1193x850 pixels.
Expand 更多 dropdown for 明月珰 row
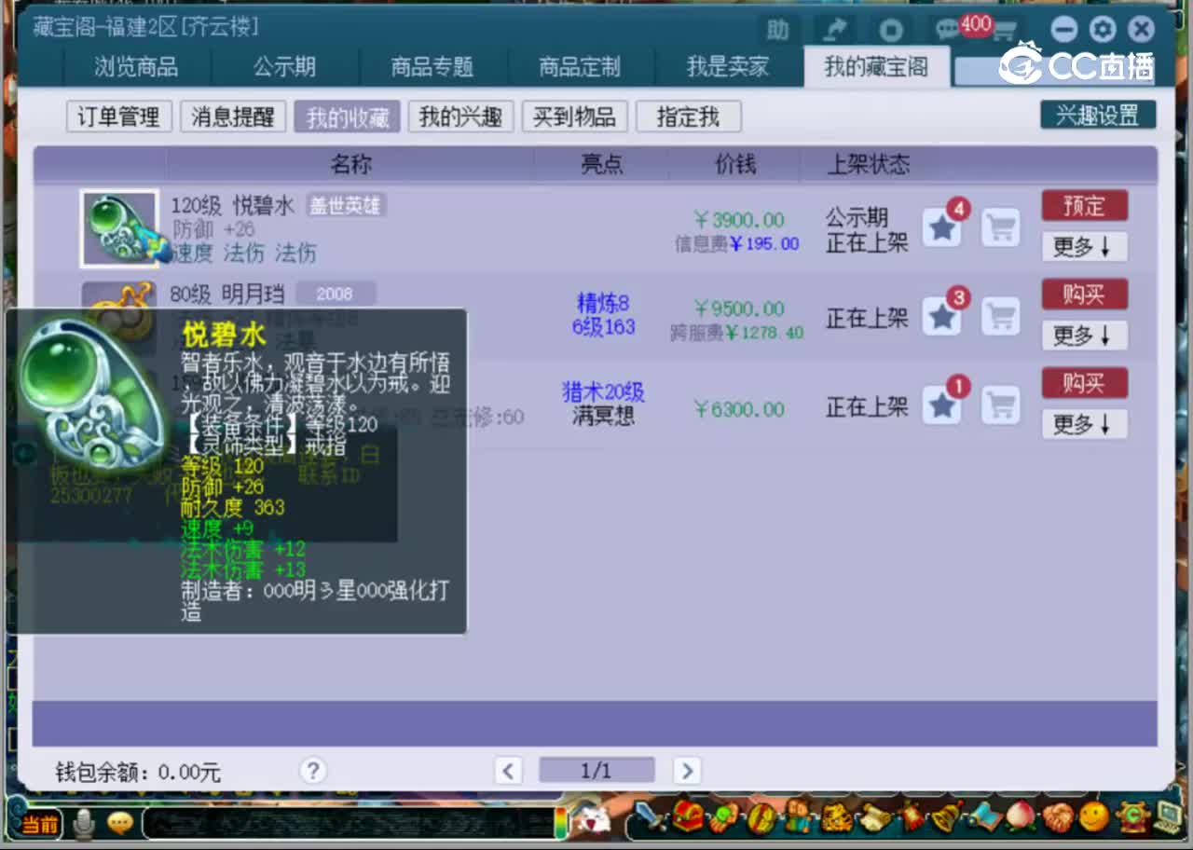click(x=1084, y=336)
